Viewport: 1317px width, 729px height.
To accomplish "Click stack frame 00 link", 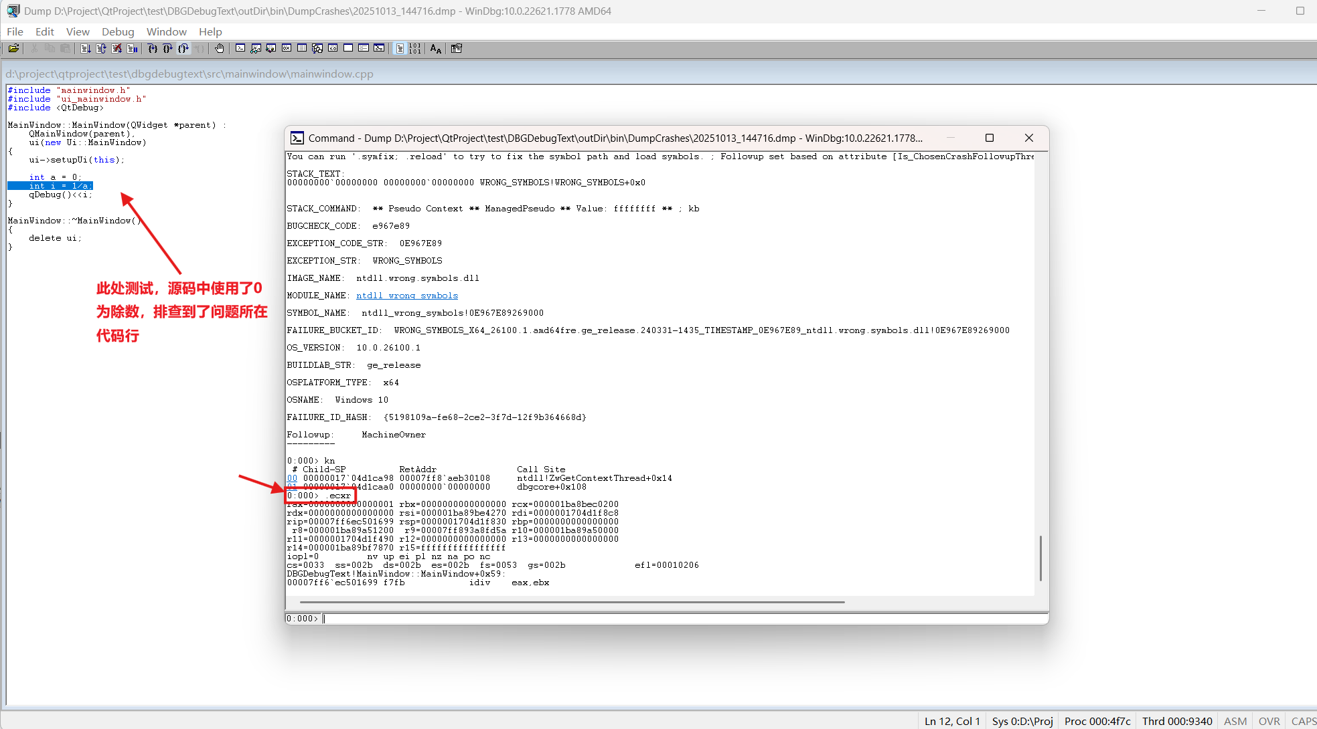I will click(292, 478).
